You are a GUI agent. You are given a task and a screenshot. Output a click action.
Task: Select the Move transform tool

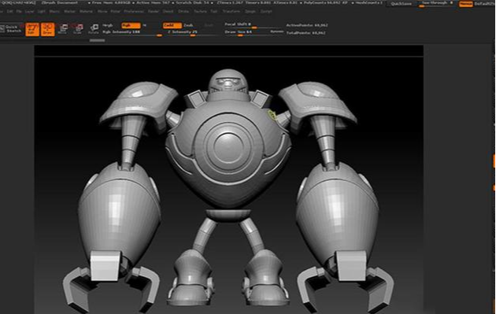pyautogui.click(x=63, y=29)
